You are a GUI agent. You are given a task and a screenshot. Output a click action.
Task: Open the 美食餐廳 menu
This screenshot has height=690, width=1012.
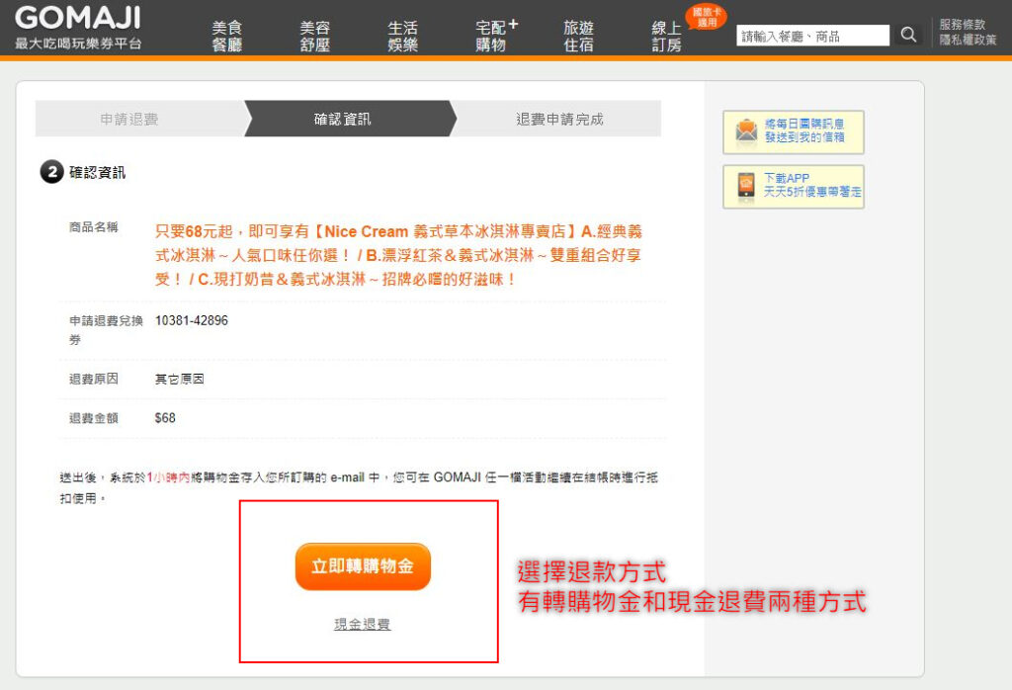[226, 37]
